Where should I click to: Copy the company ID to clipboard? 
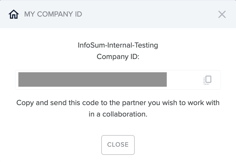(x=207, y=80)
